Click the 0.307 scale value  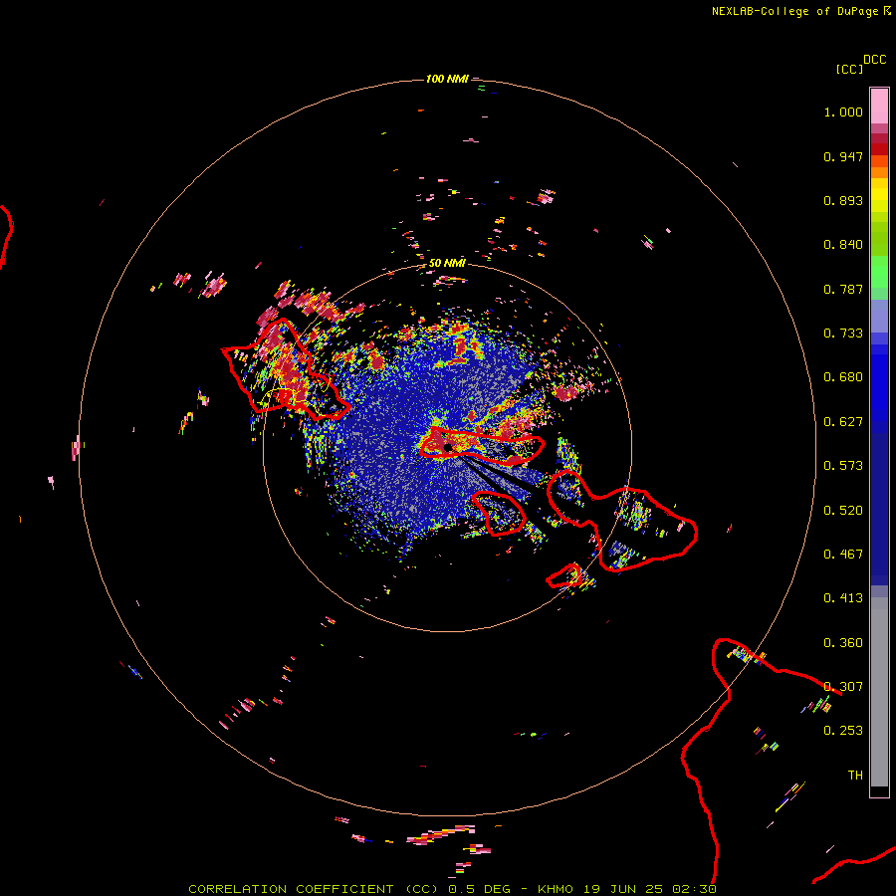[843, 687]
